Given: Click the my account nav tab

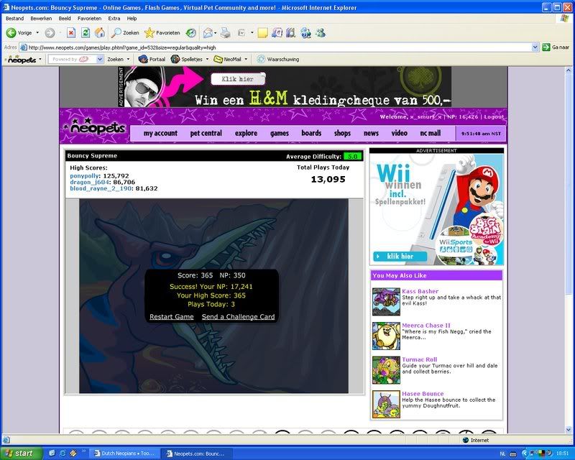Looking at the screenshot, I should tap(160, 133).
